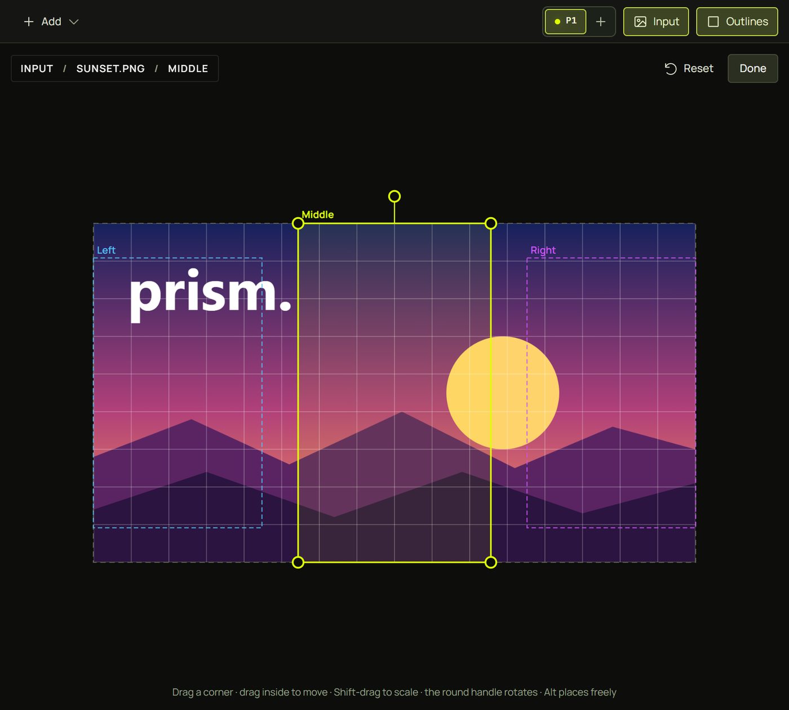Viewport: 789px width, 710px height.
Task: Select the Right region label
Action: (x=543, y=250)
